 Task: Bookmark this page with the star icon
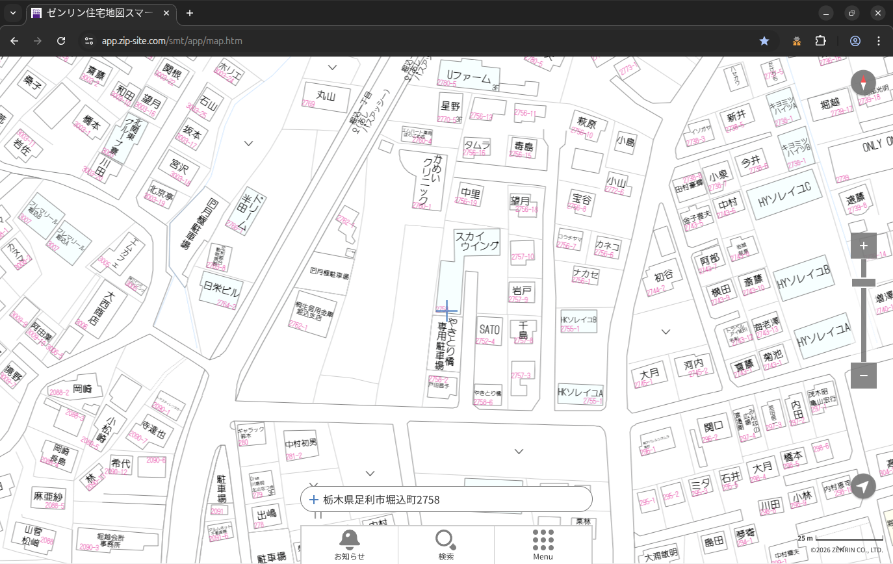pos(764,41)
